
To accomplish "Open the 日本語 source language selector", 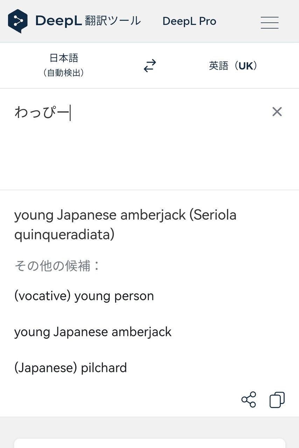I will click(x=64, y=58).
